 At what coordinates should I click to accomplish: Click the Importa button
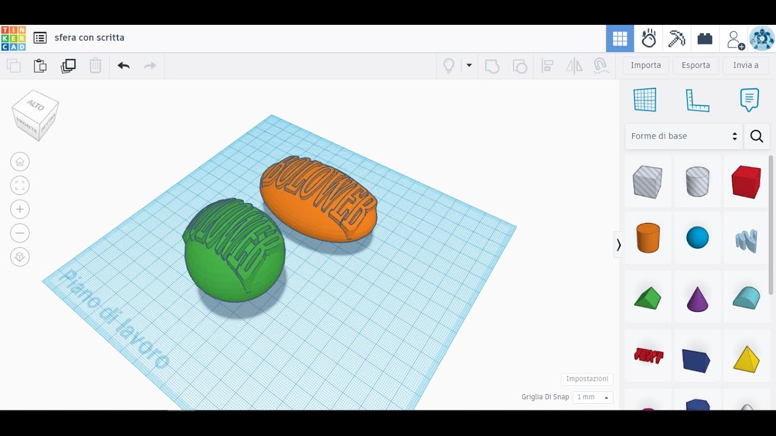(x=646, y=65)
